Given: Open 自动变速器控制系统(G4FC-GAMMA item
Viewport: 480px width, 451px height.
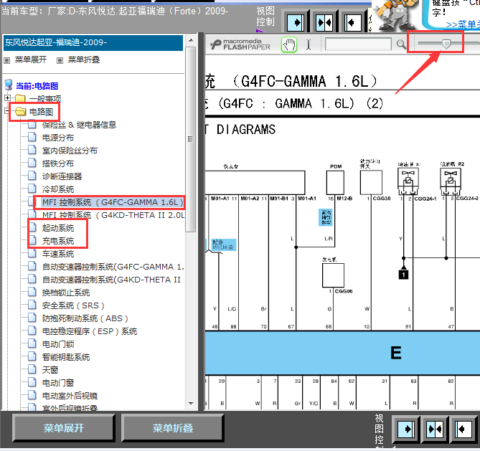Looking at the screenshot, I should [x=113, y=267].
